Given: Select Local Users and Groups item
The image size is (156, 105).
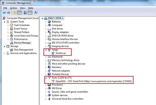Looking at the screenshot, I should pos(26,36).
